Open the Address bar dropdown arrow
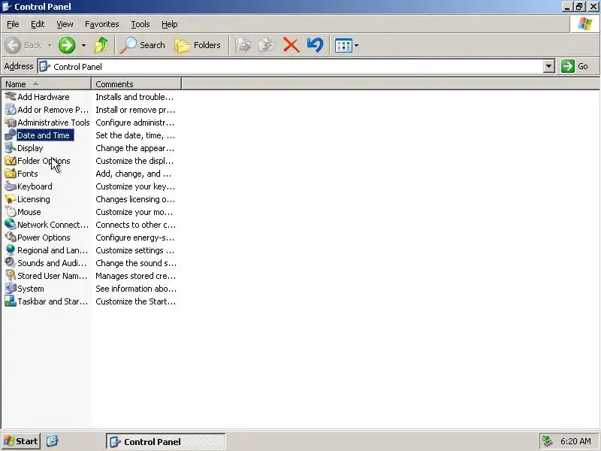Image resolution: width=601 pixels, height=451 pixels. [x=549, y=66]
